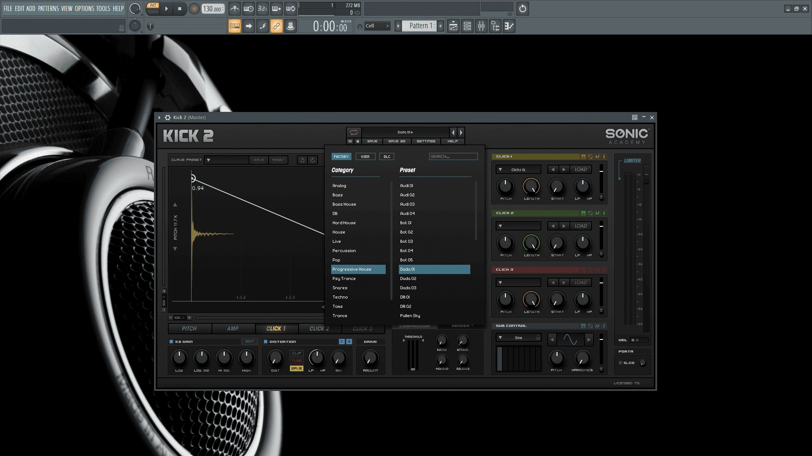Add a new pattern with plus button
The image size is (812, 456).
point(440,26)
